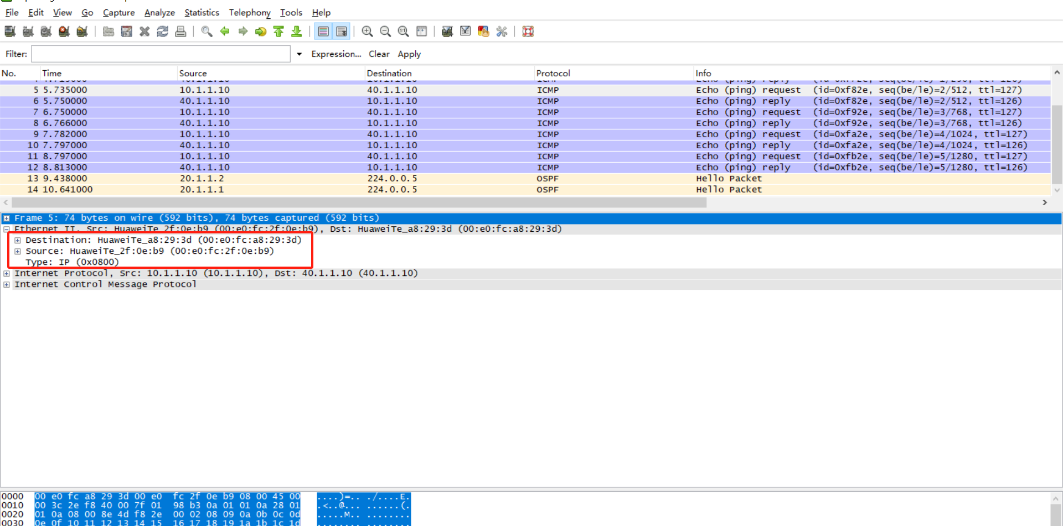
Task: Select packet 6 echo reply row
Action: click(525, 101)
